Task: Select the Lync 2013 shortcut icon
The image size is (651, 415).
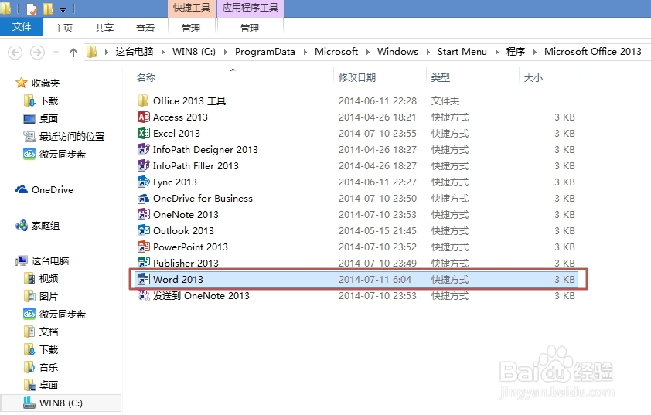Action: [x=143, y=182]
